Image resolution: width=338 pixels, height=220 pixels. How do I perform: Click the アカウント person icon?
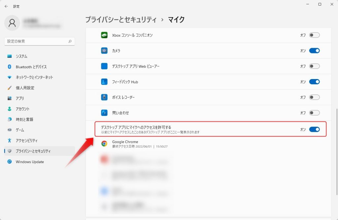(10, 109)
